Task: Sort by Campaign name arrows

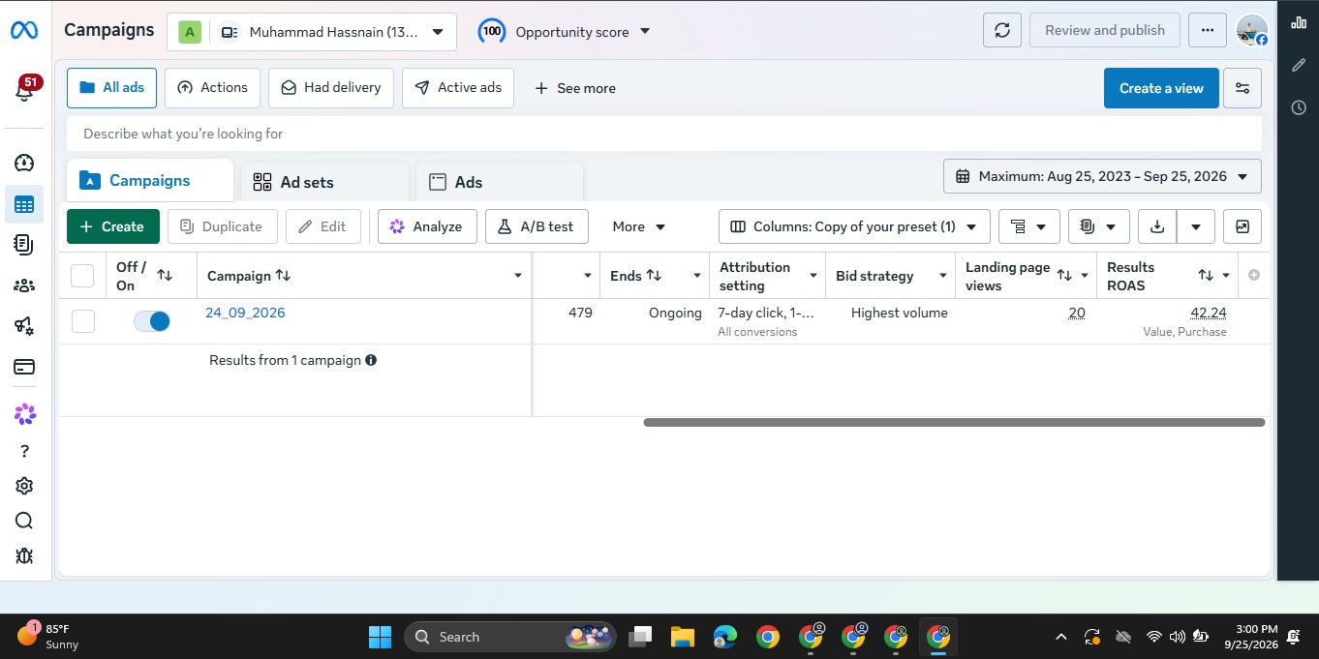Action: pyautogui.click(x=283, y=276)
